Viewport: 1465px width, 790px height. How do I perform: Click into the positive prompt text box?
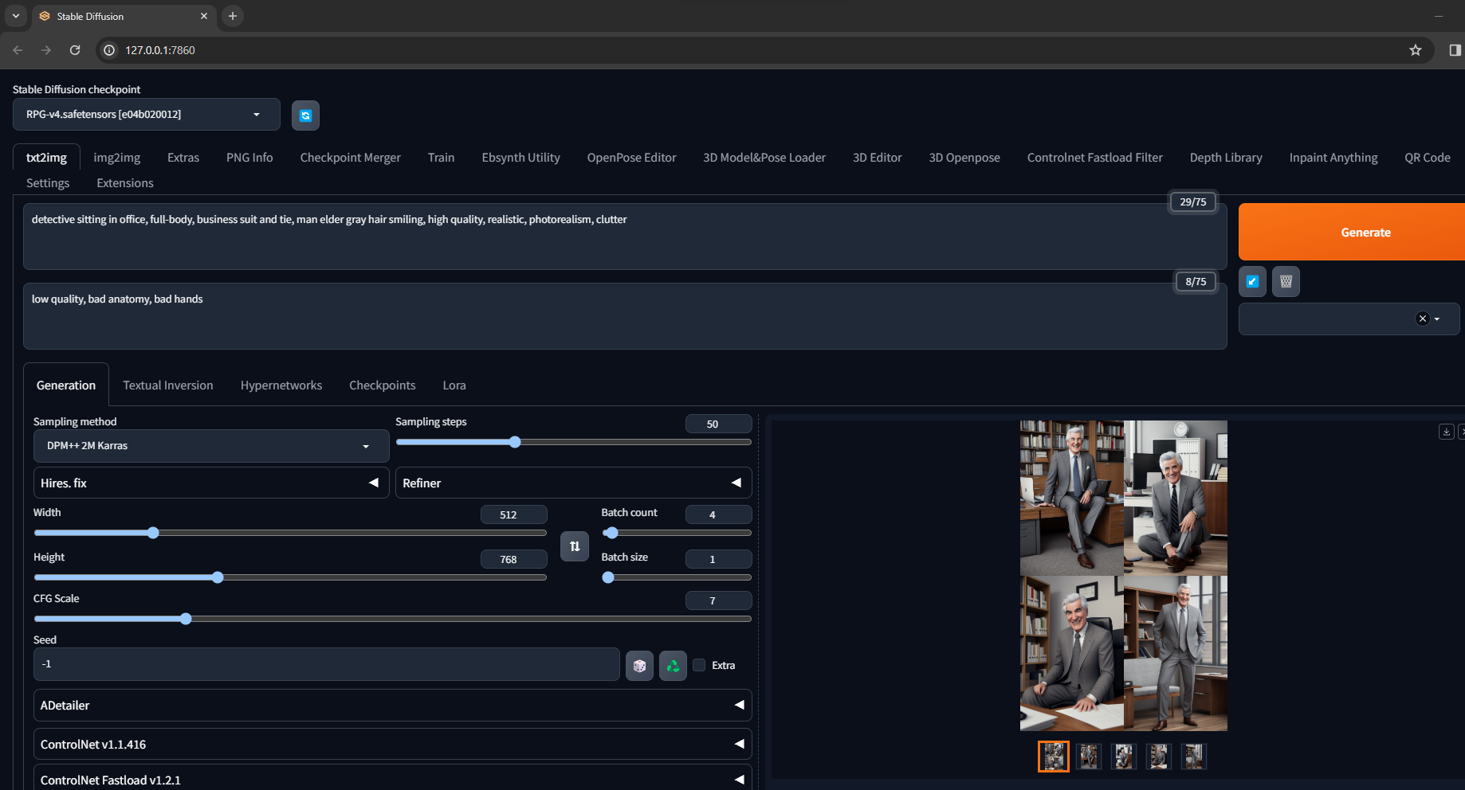pos(625,237)
